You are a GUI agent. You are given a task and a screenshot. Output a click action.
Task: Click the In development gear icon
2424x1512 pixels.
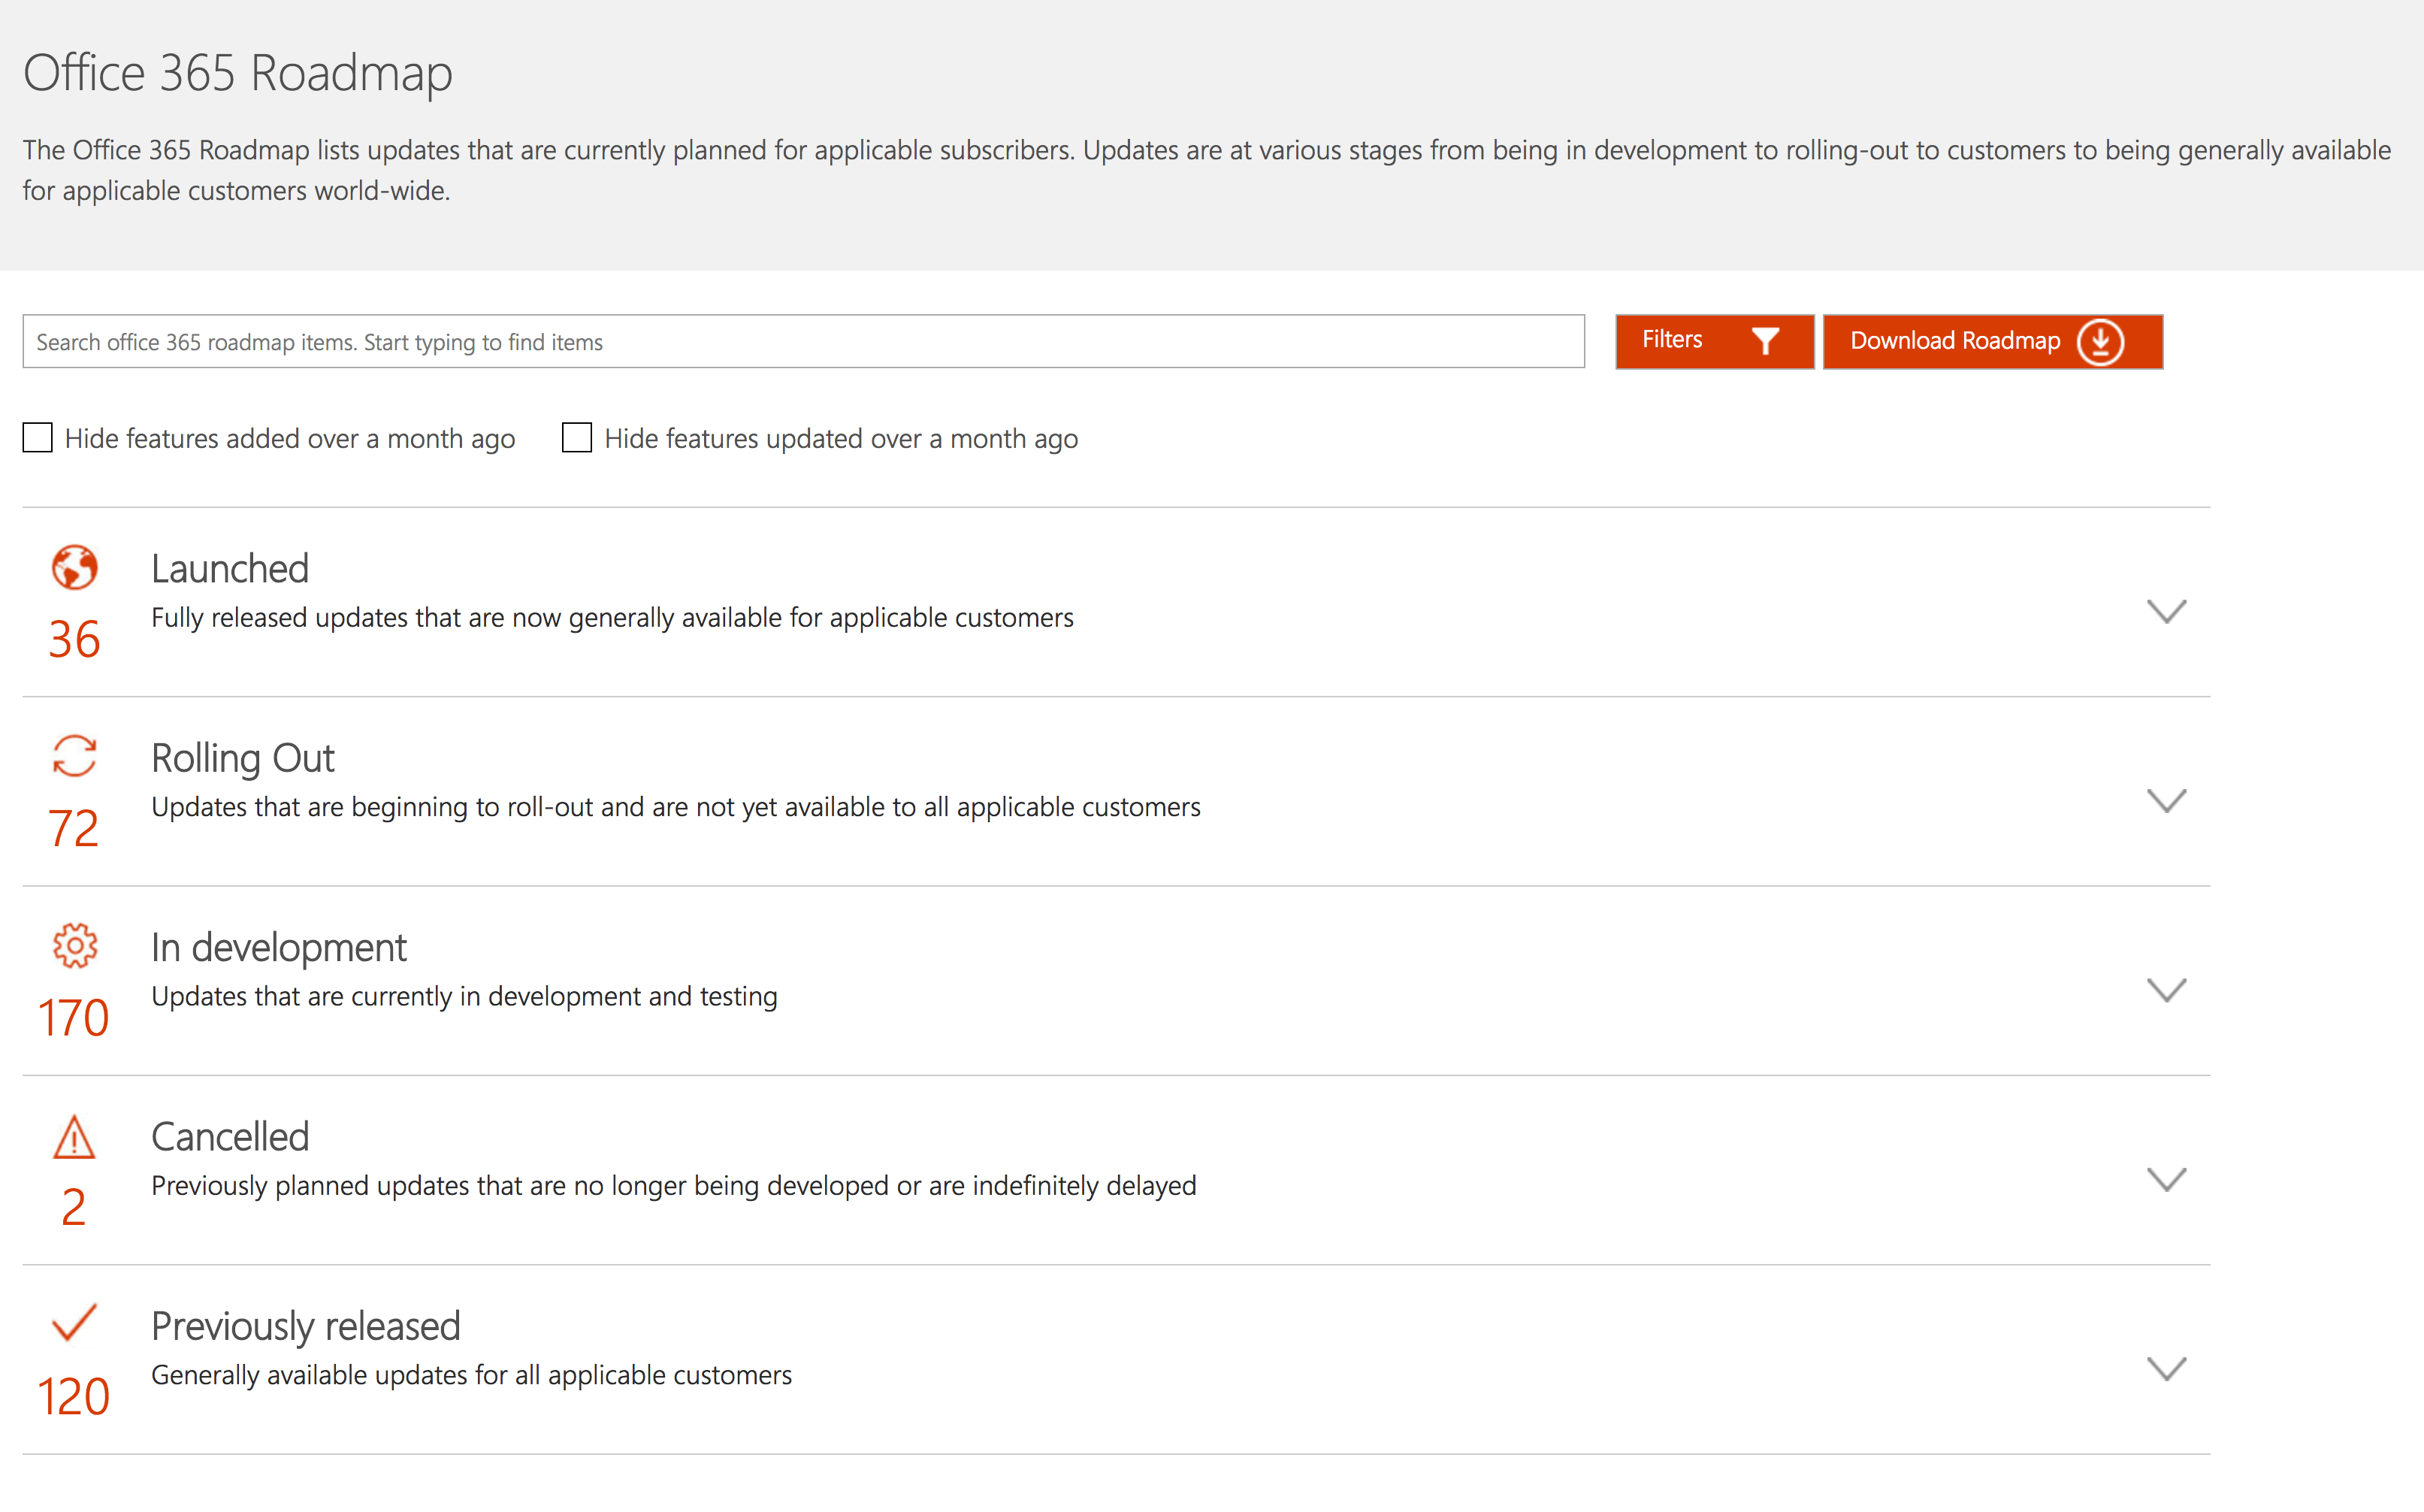pyautogui.click(x=75, y=945)
